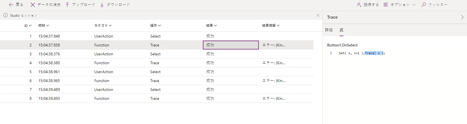Click the options list icon

click(386, 5)
